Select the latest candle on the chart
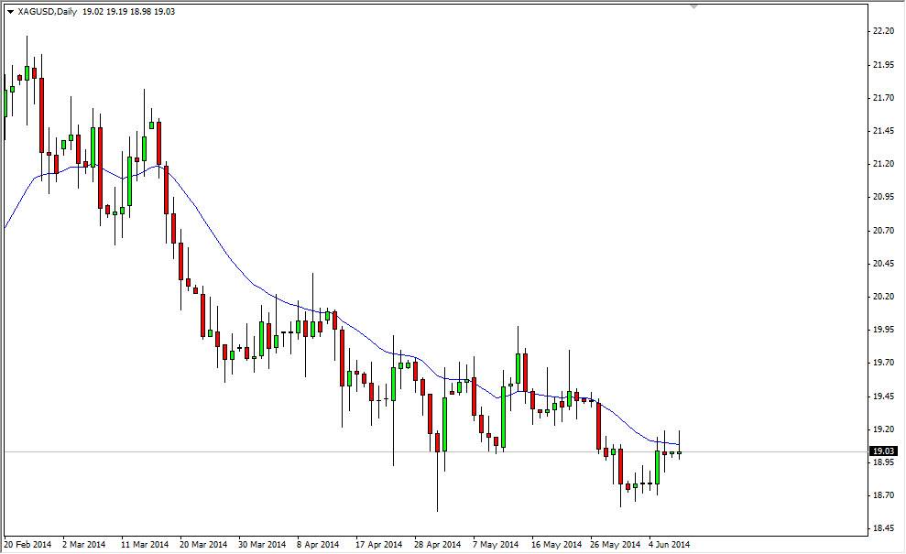Screen dimensions: 906x554 (680, 451)
